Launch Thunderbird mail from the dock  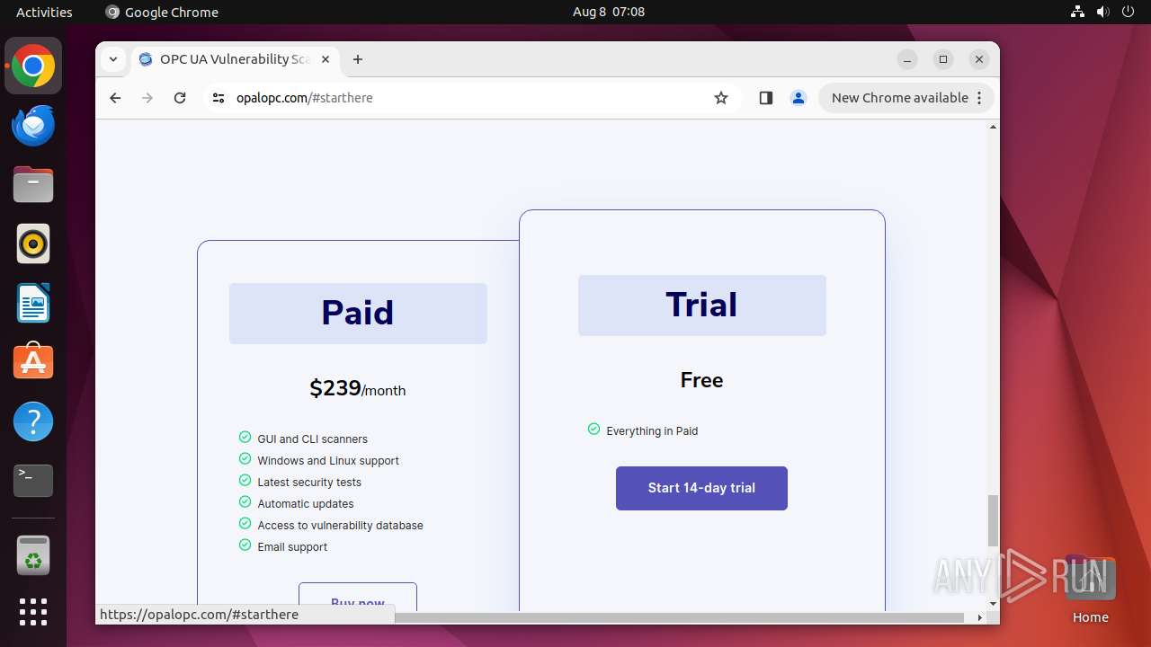(x=33, y=125)
